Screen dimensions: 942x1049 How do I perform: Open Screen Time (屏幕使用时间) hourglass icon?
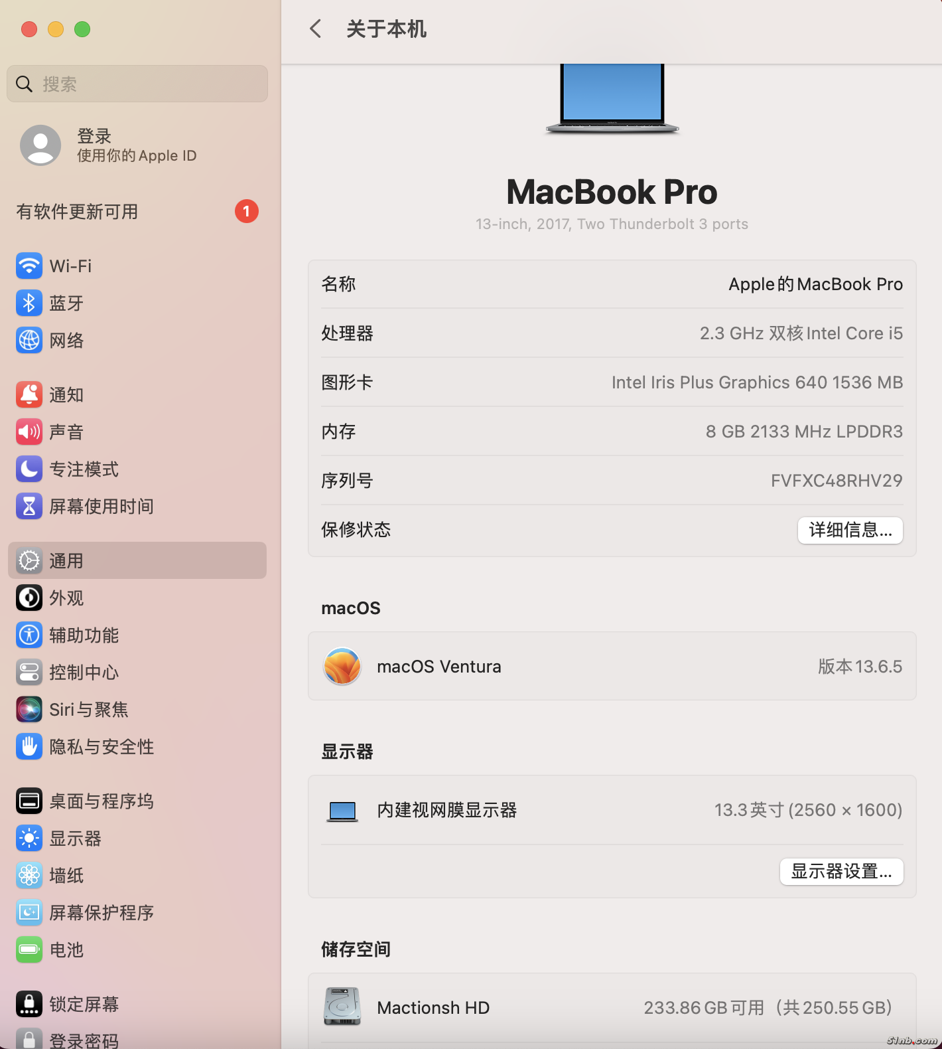click(29, 507)
